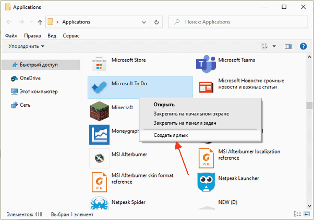The image size is (314, 220).
Task: Click the Quick access star icon
Action: (15, 64)
